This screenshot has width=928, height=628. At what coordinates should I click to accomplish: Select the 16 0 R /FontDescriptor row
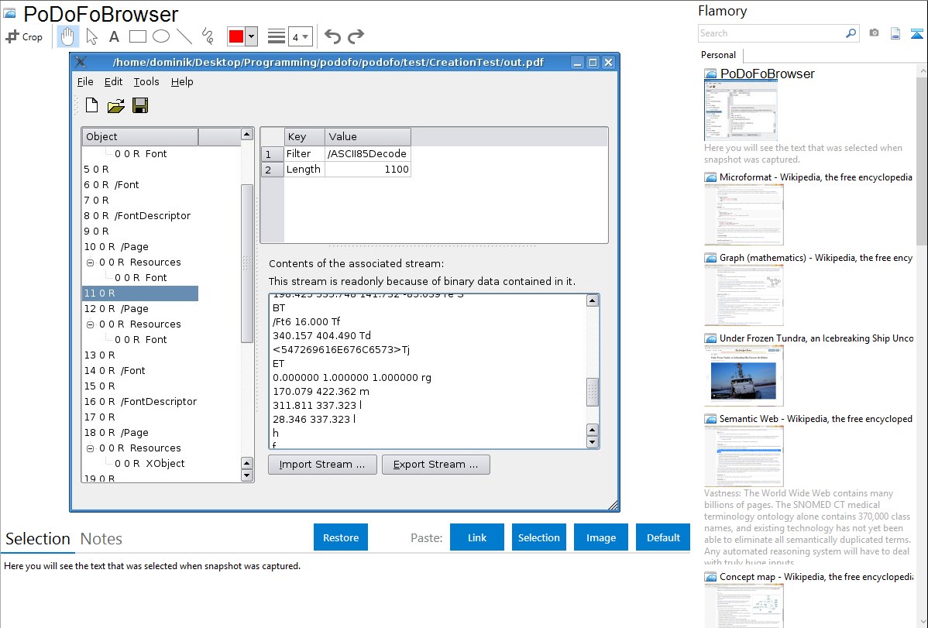click(140, 401)
